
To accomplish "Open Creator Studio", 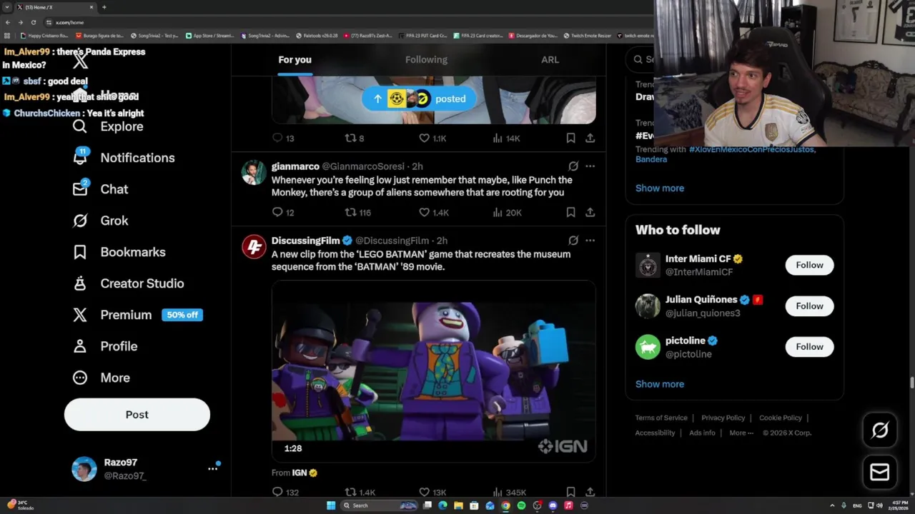I will 128,283.
